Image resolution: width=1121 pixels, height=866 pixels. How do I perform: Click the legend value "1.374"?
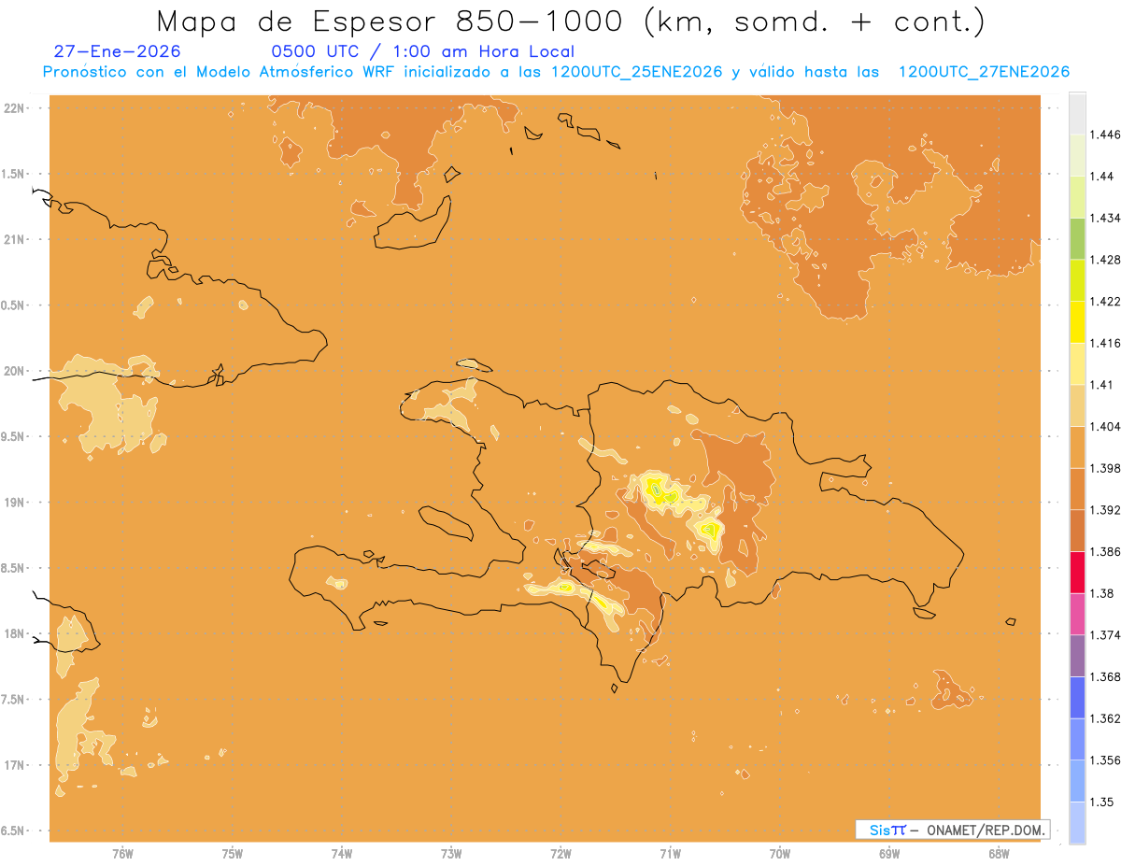tap(1106, 635)
